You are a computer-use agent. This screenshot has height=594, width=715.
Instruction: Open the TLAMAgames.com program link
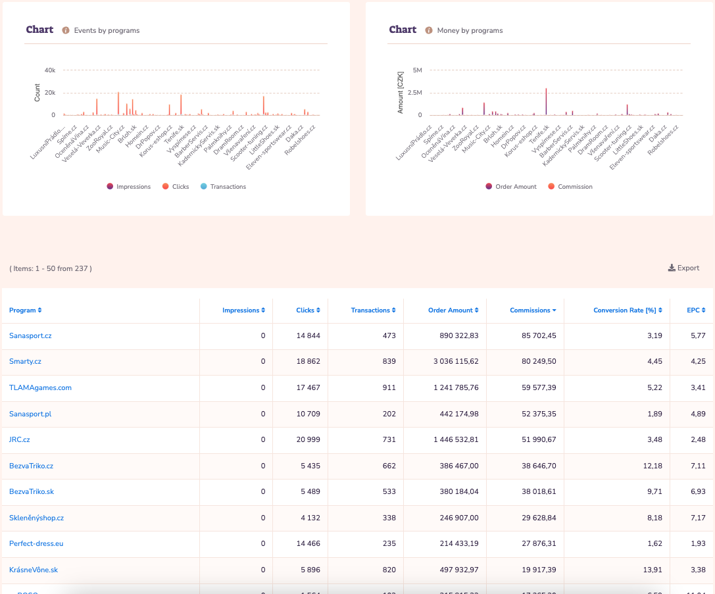40,387
